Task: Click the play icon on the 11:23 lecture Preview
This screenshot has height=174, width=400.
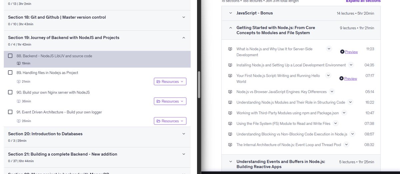Action: point(342,52)
